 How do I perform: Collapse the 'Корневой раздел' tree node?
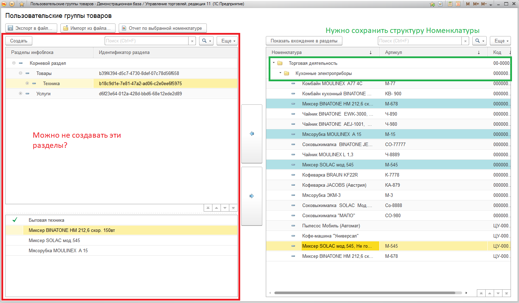point(14,63)
